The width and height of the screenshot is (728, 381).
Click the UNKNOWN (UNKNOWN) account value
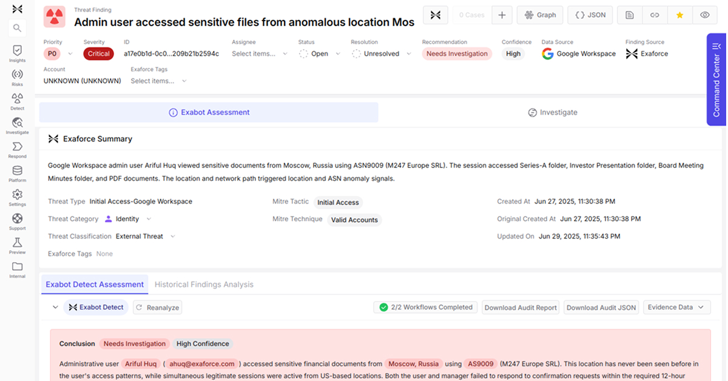(x=82, y=81)
